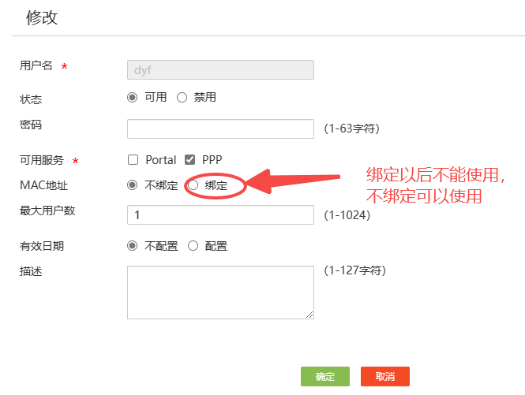Click the red asterisk beside 可用服务

coord(75,162)
